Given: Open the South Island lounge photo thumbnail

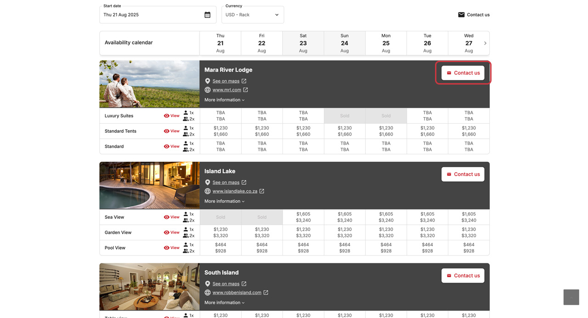Looking at the screenshot, I should click(x=149, y=287).
